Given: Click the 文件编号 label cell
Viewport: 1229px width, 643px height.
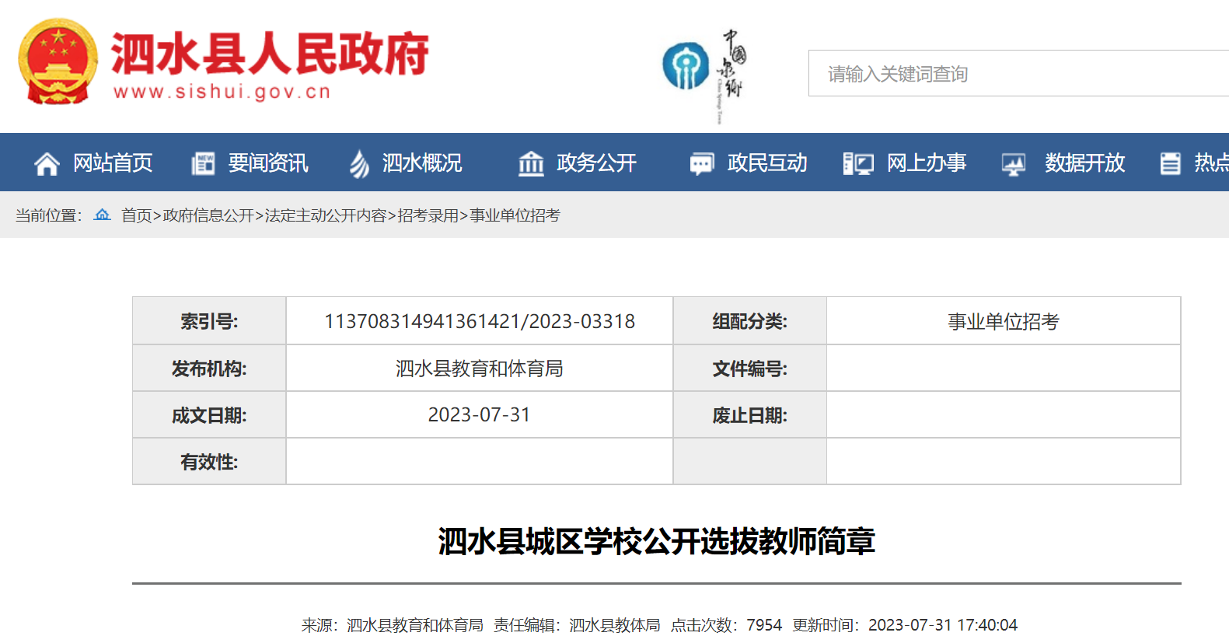Looking at the screenshot, I should click(x=750, y=368).
